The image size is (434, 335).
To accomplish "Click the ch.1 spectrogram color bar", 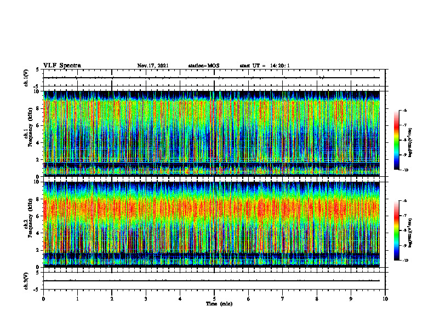I will point(396,140).
